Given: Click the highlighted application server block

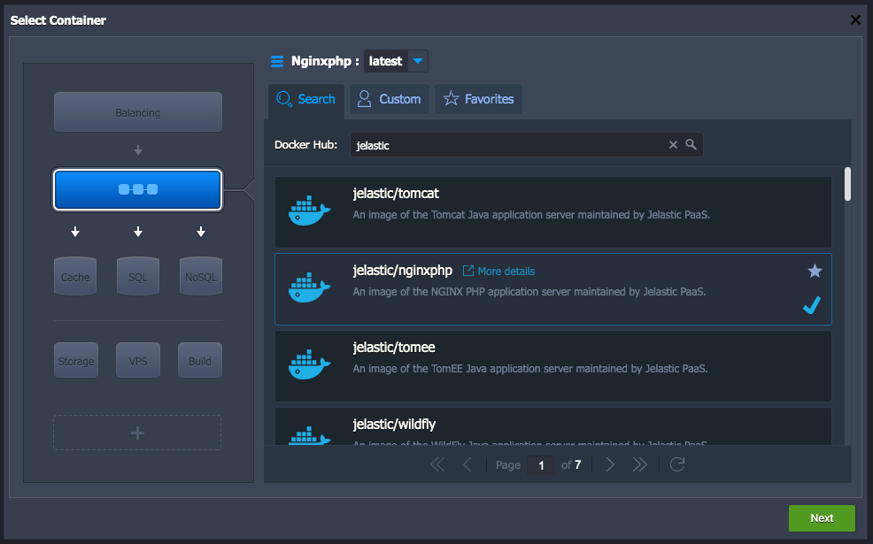Looking at the screenshot, I should [x=137, y=189].
